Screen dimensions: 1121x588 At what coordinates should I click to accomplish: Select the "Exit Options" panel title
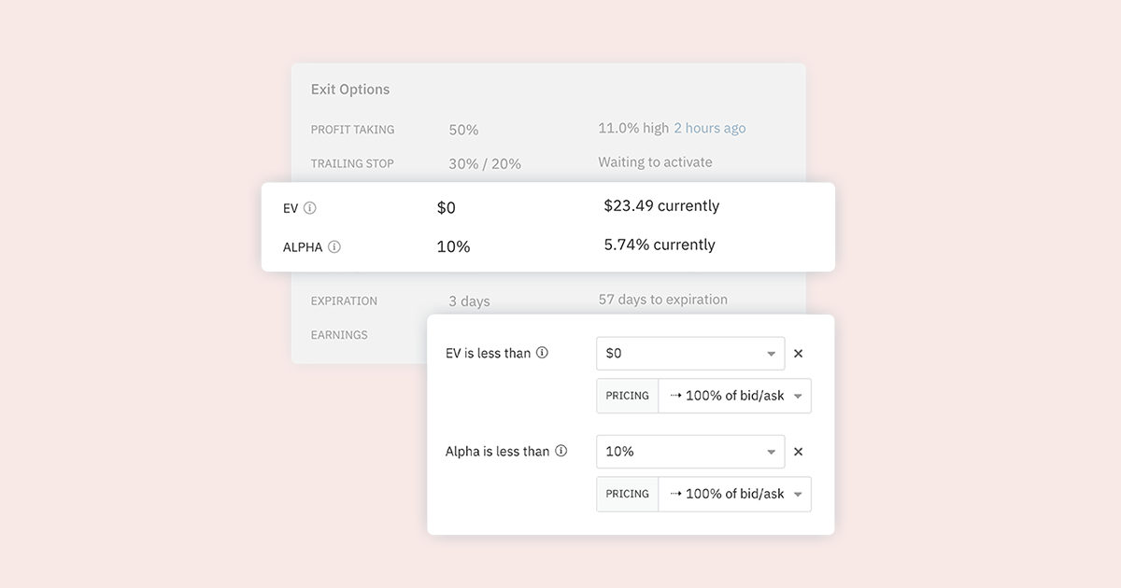(x=350, y=89)
